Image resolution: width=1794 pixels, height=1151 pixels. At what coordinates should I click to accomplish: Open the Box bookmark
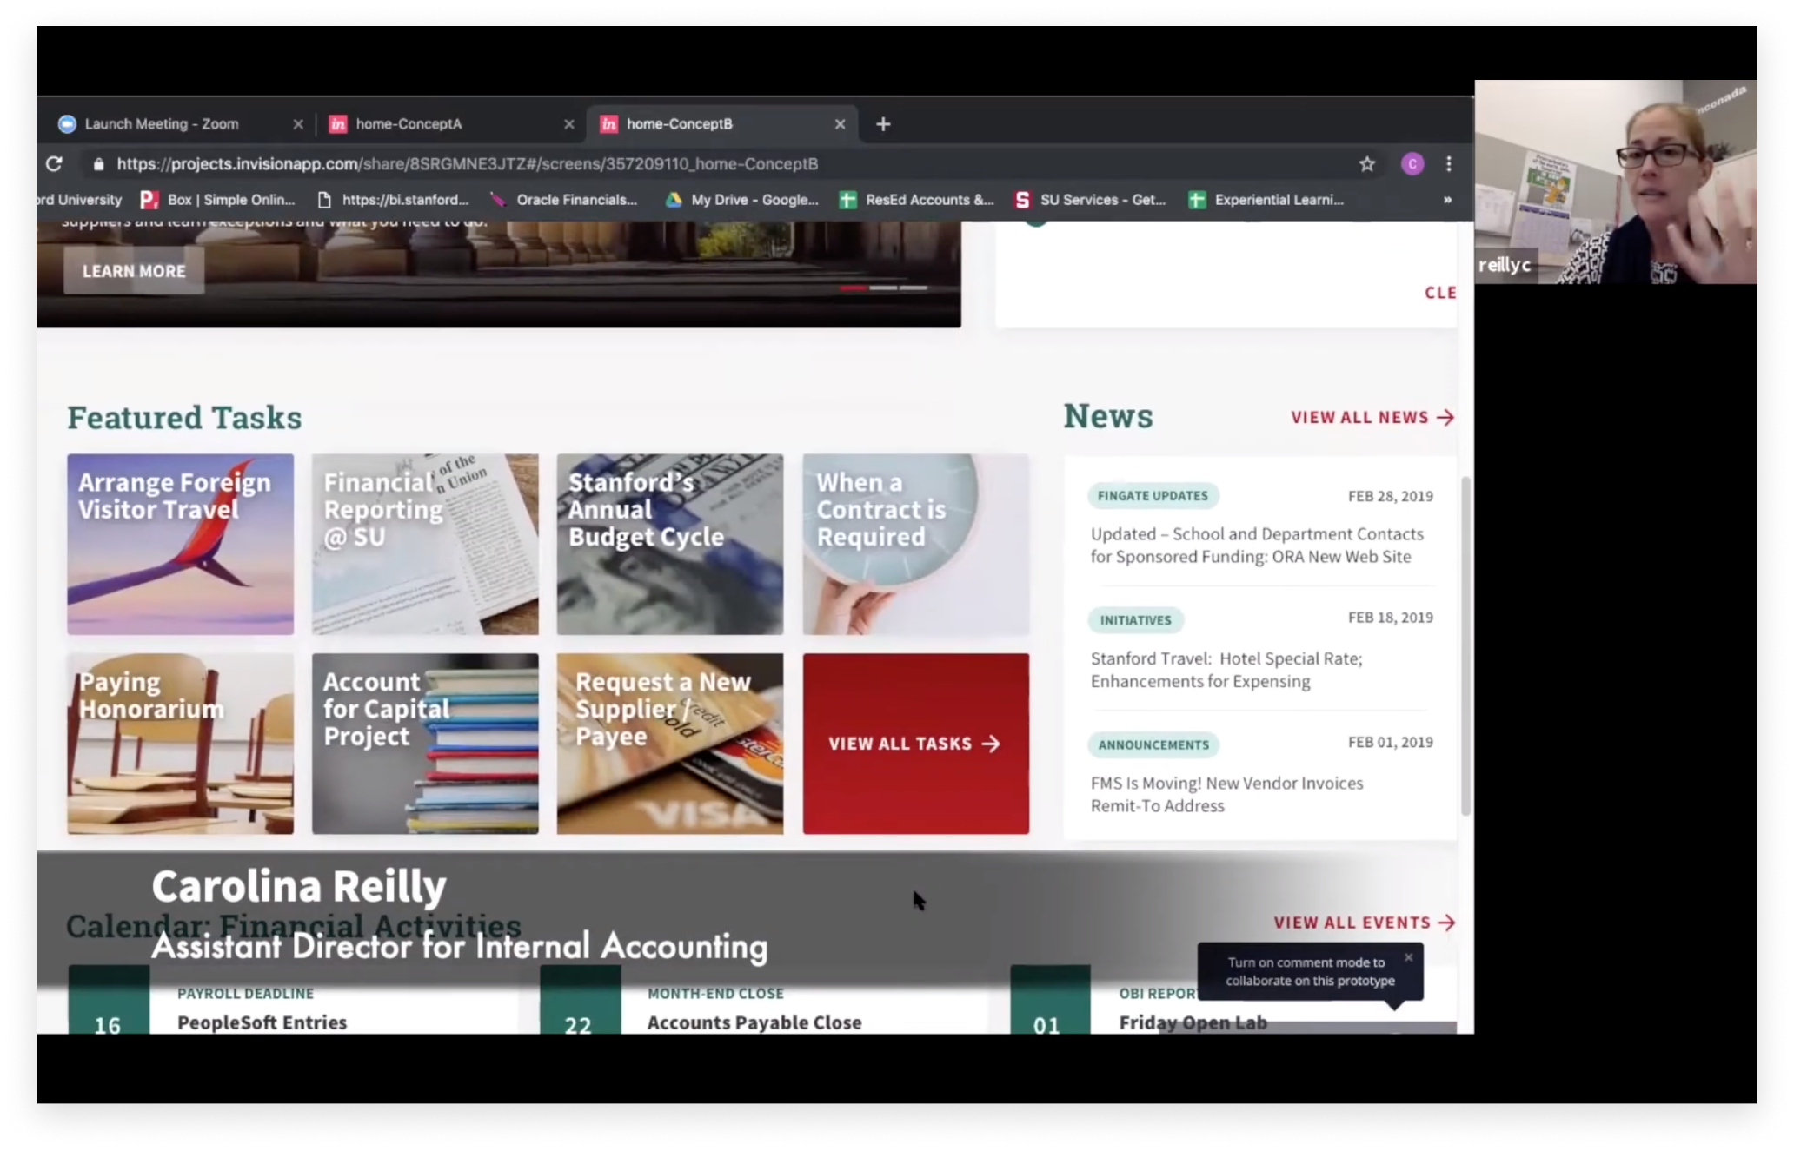[x=219, y=200]
